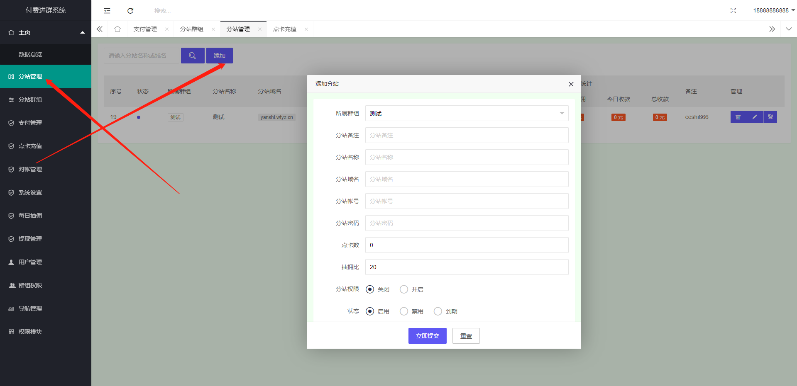This screenshot has height=386, width=797.
Task: Click the pencil edit icon in row
Action: click(755, 117)
